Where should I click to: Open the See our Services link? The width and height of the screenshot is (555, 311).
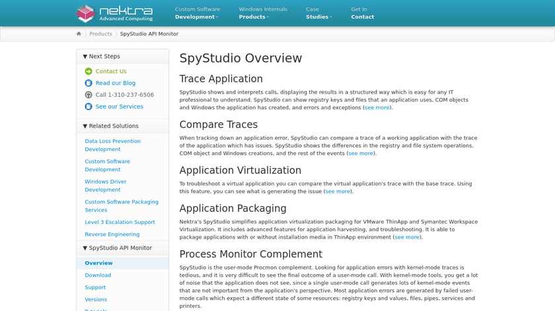(x=120, y=107)
